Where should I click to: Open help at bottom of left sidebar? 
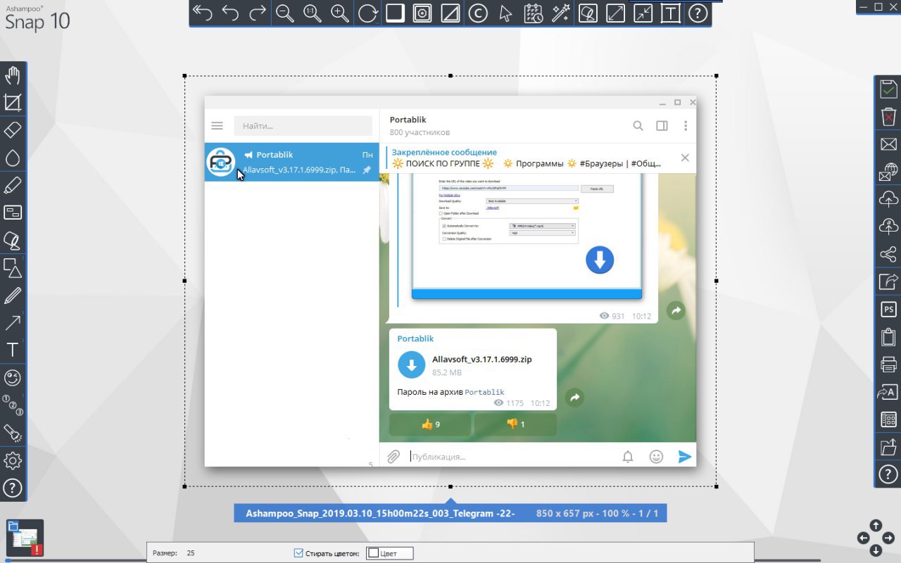(x=13, y=488)
